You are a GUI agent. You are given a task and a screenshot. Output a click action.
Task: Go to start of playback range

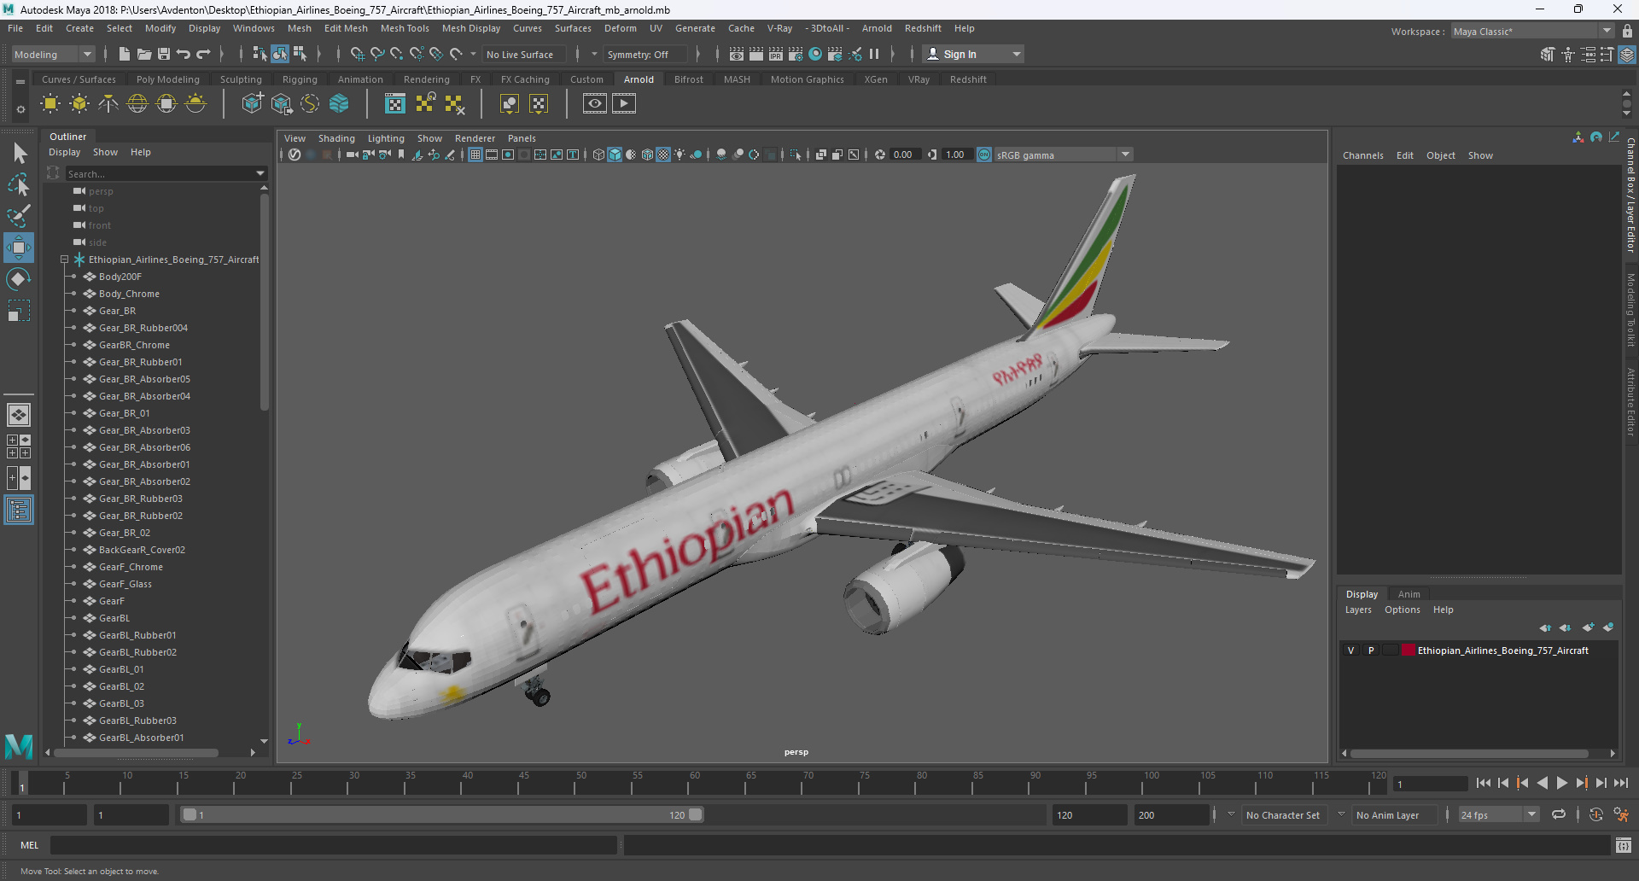[1484, 783]
